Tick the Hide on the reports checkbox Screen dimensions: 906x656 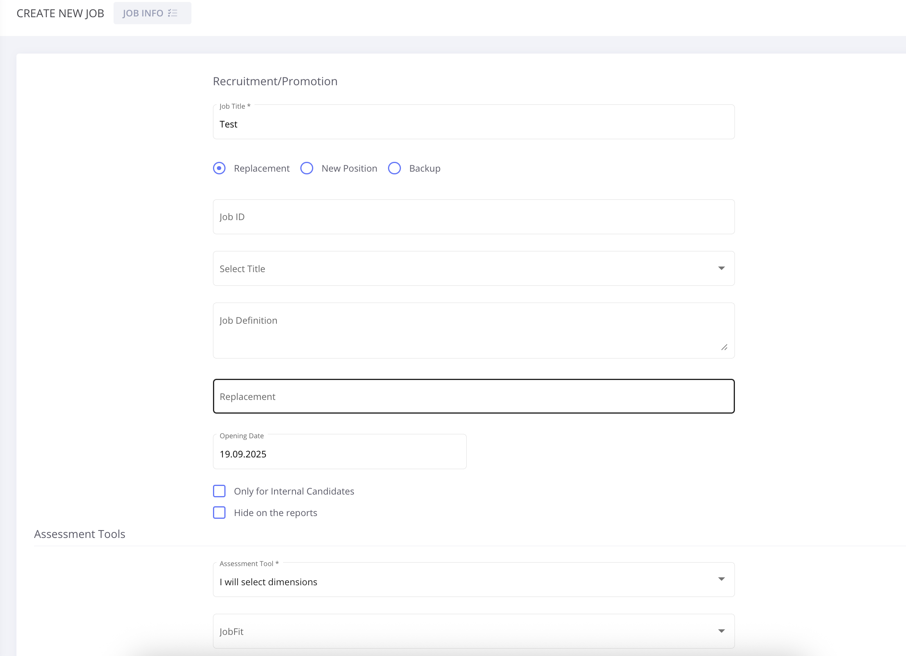219,513
